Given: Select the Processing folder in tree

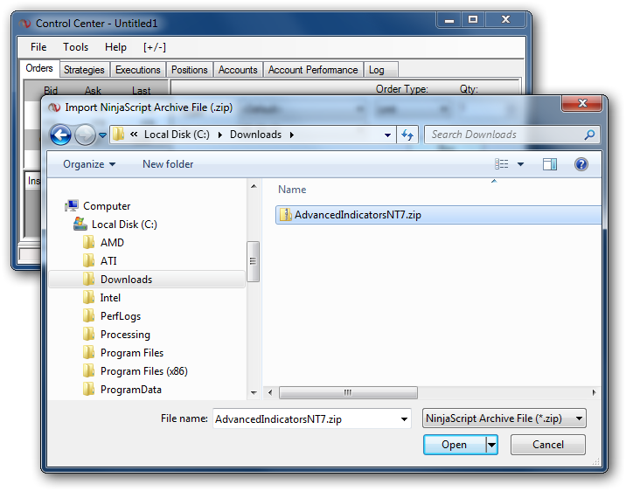Looking at the screenshot, I should (125, 335).
